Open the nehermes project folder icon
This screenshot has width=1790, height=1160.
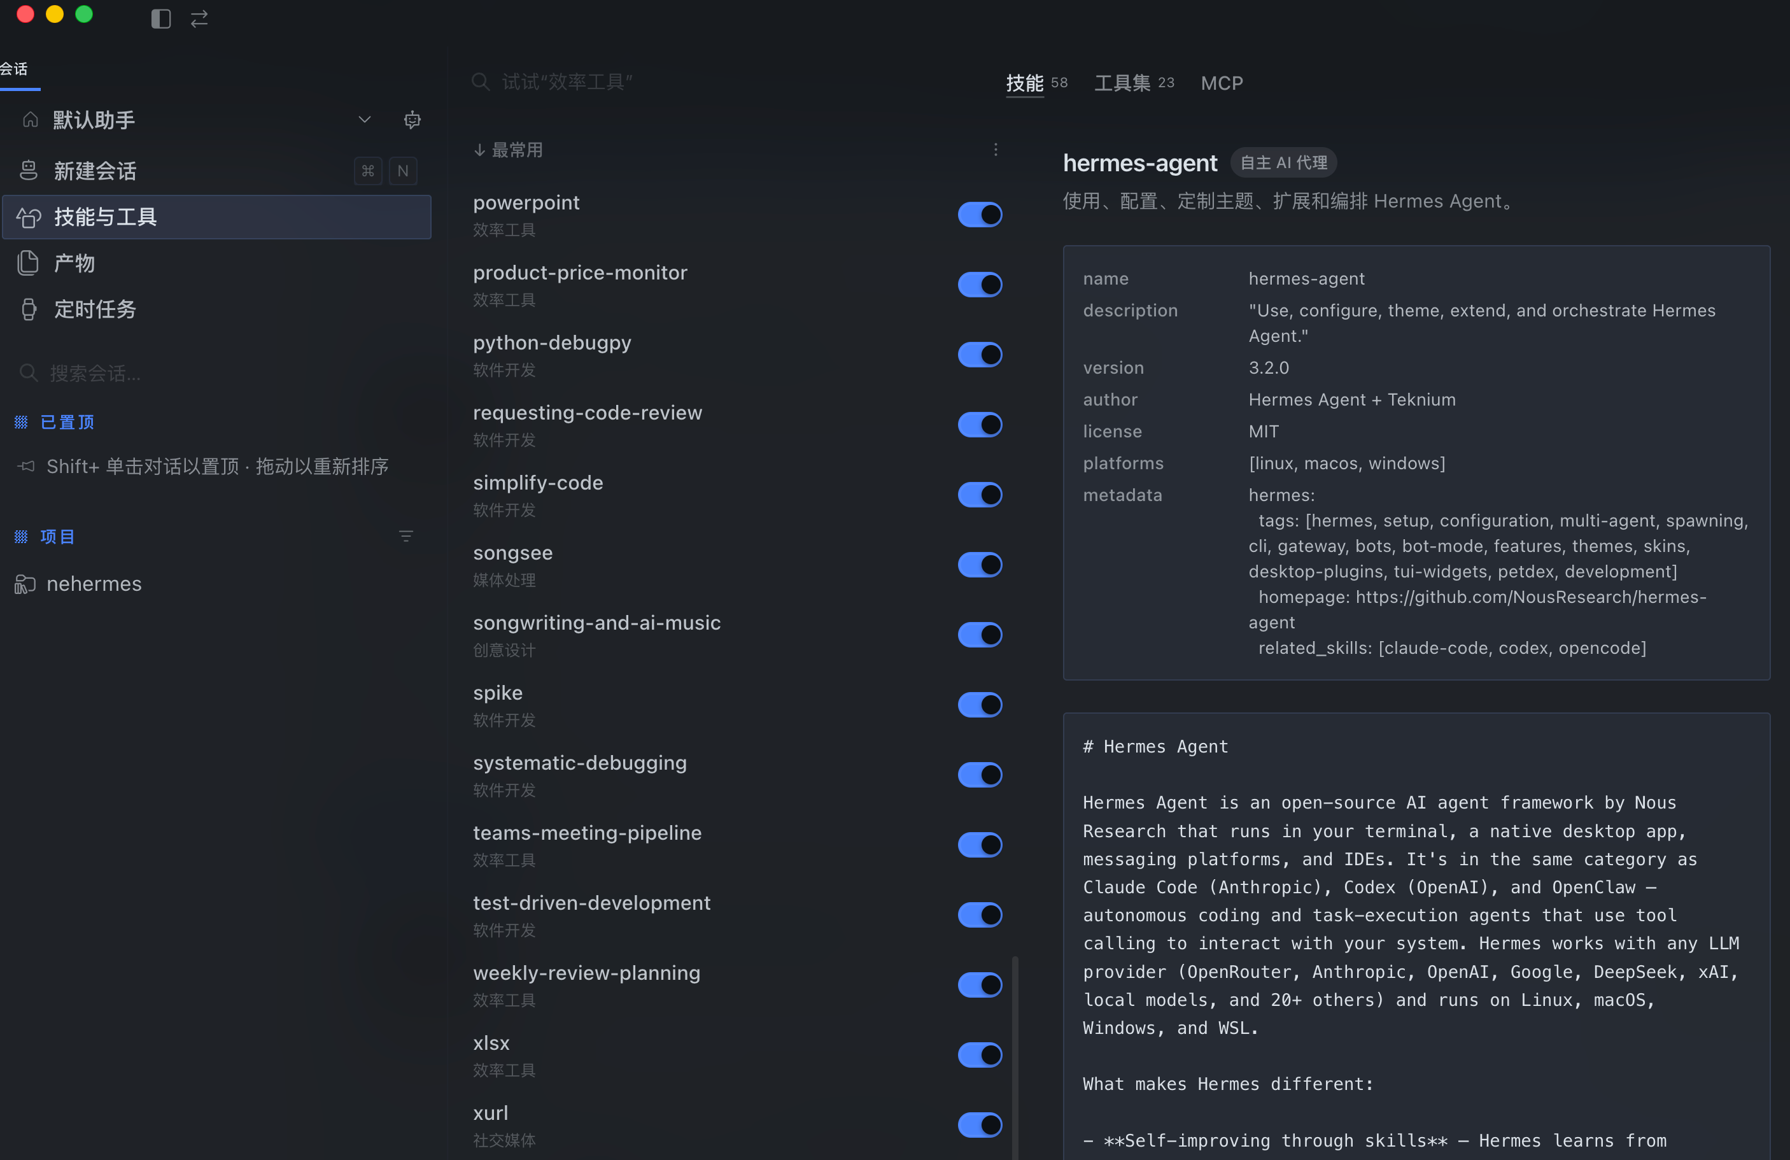tap(25, 584)
